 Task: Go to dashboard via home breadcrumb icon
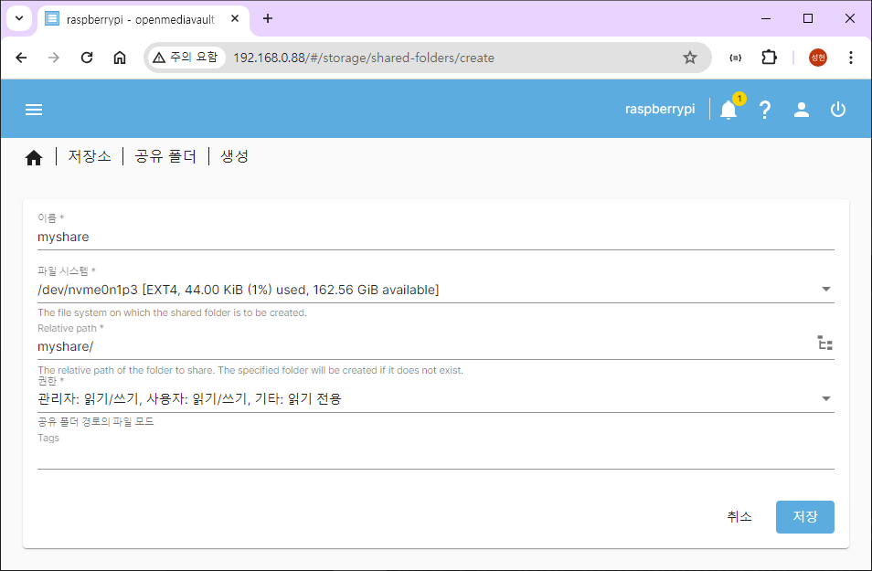34,158
